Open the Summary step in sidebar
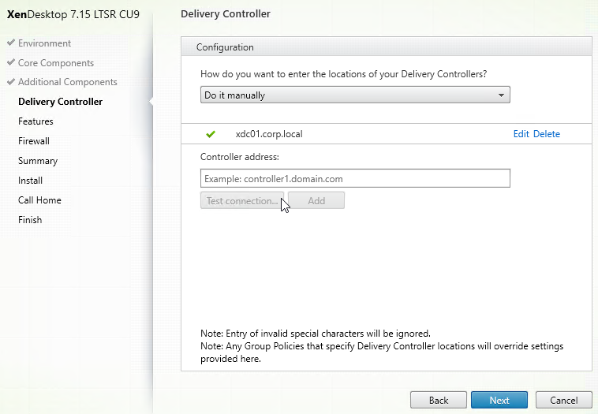The height and width of the screenshot is (414, 598). (38, 161)
